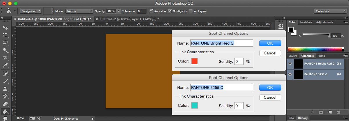This screenshot has width=349, height=121.
Task: Select the Eraser tool
Action: 5,104
